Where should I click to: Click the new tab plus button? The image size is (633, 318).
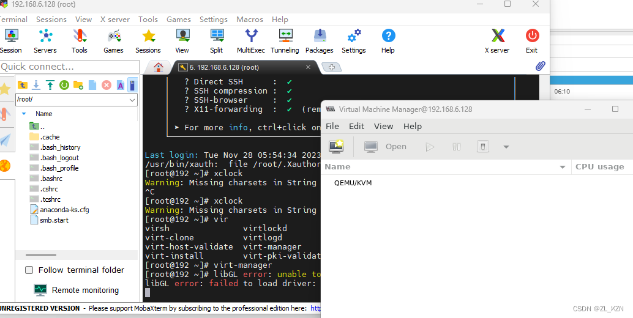pos(332,67)
